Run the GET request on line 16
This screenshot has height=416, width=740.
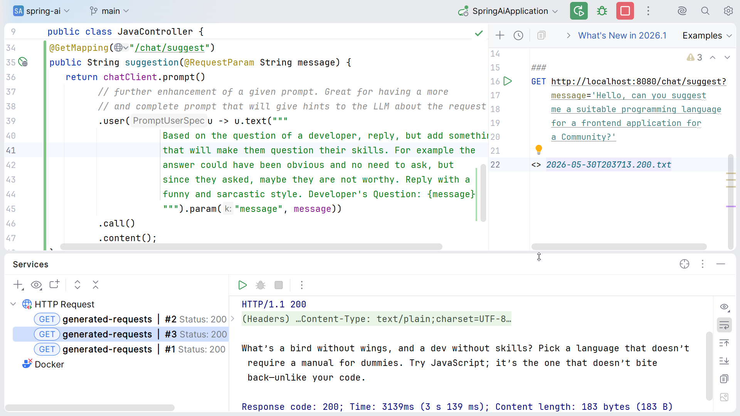(x=508, y=81)
